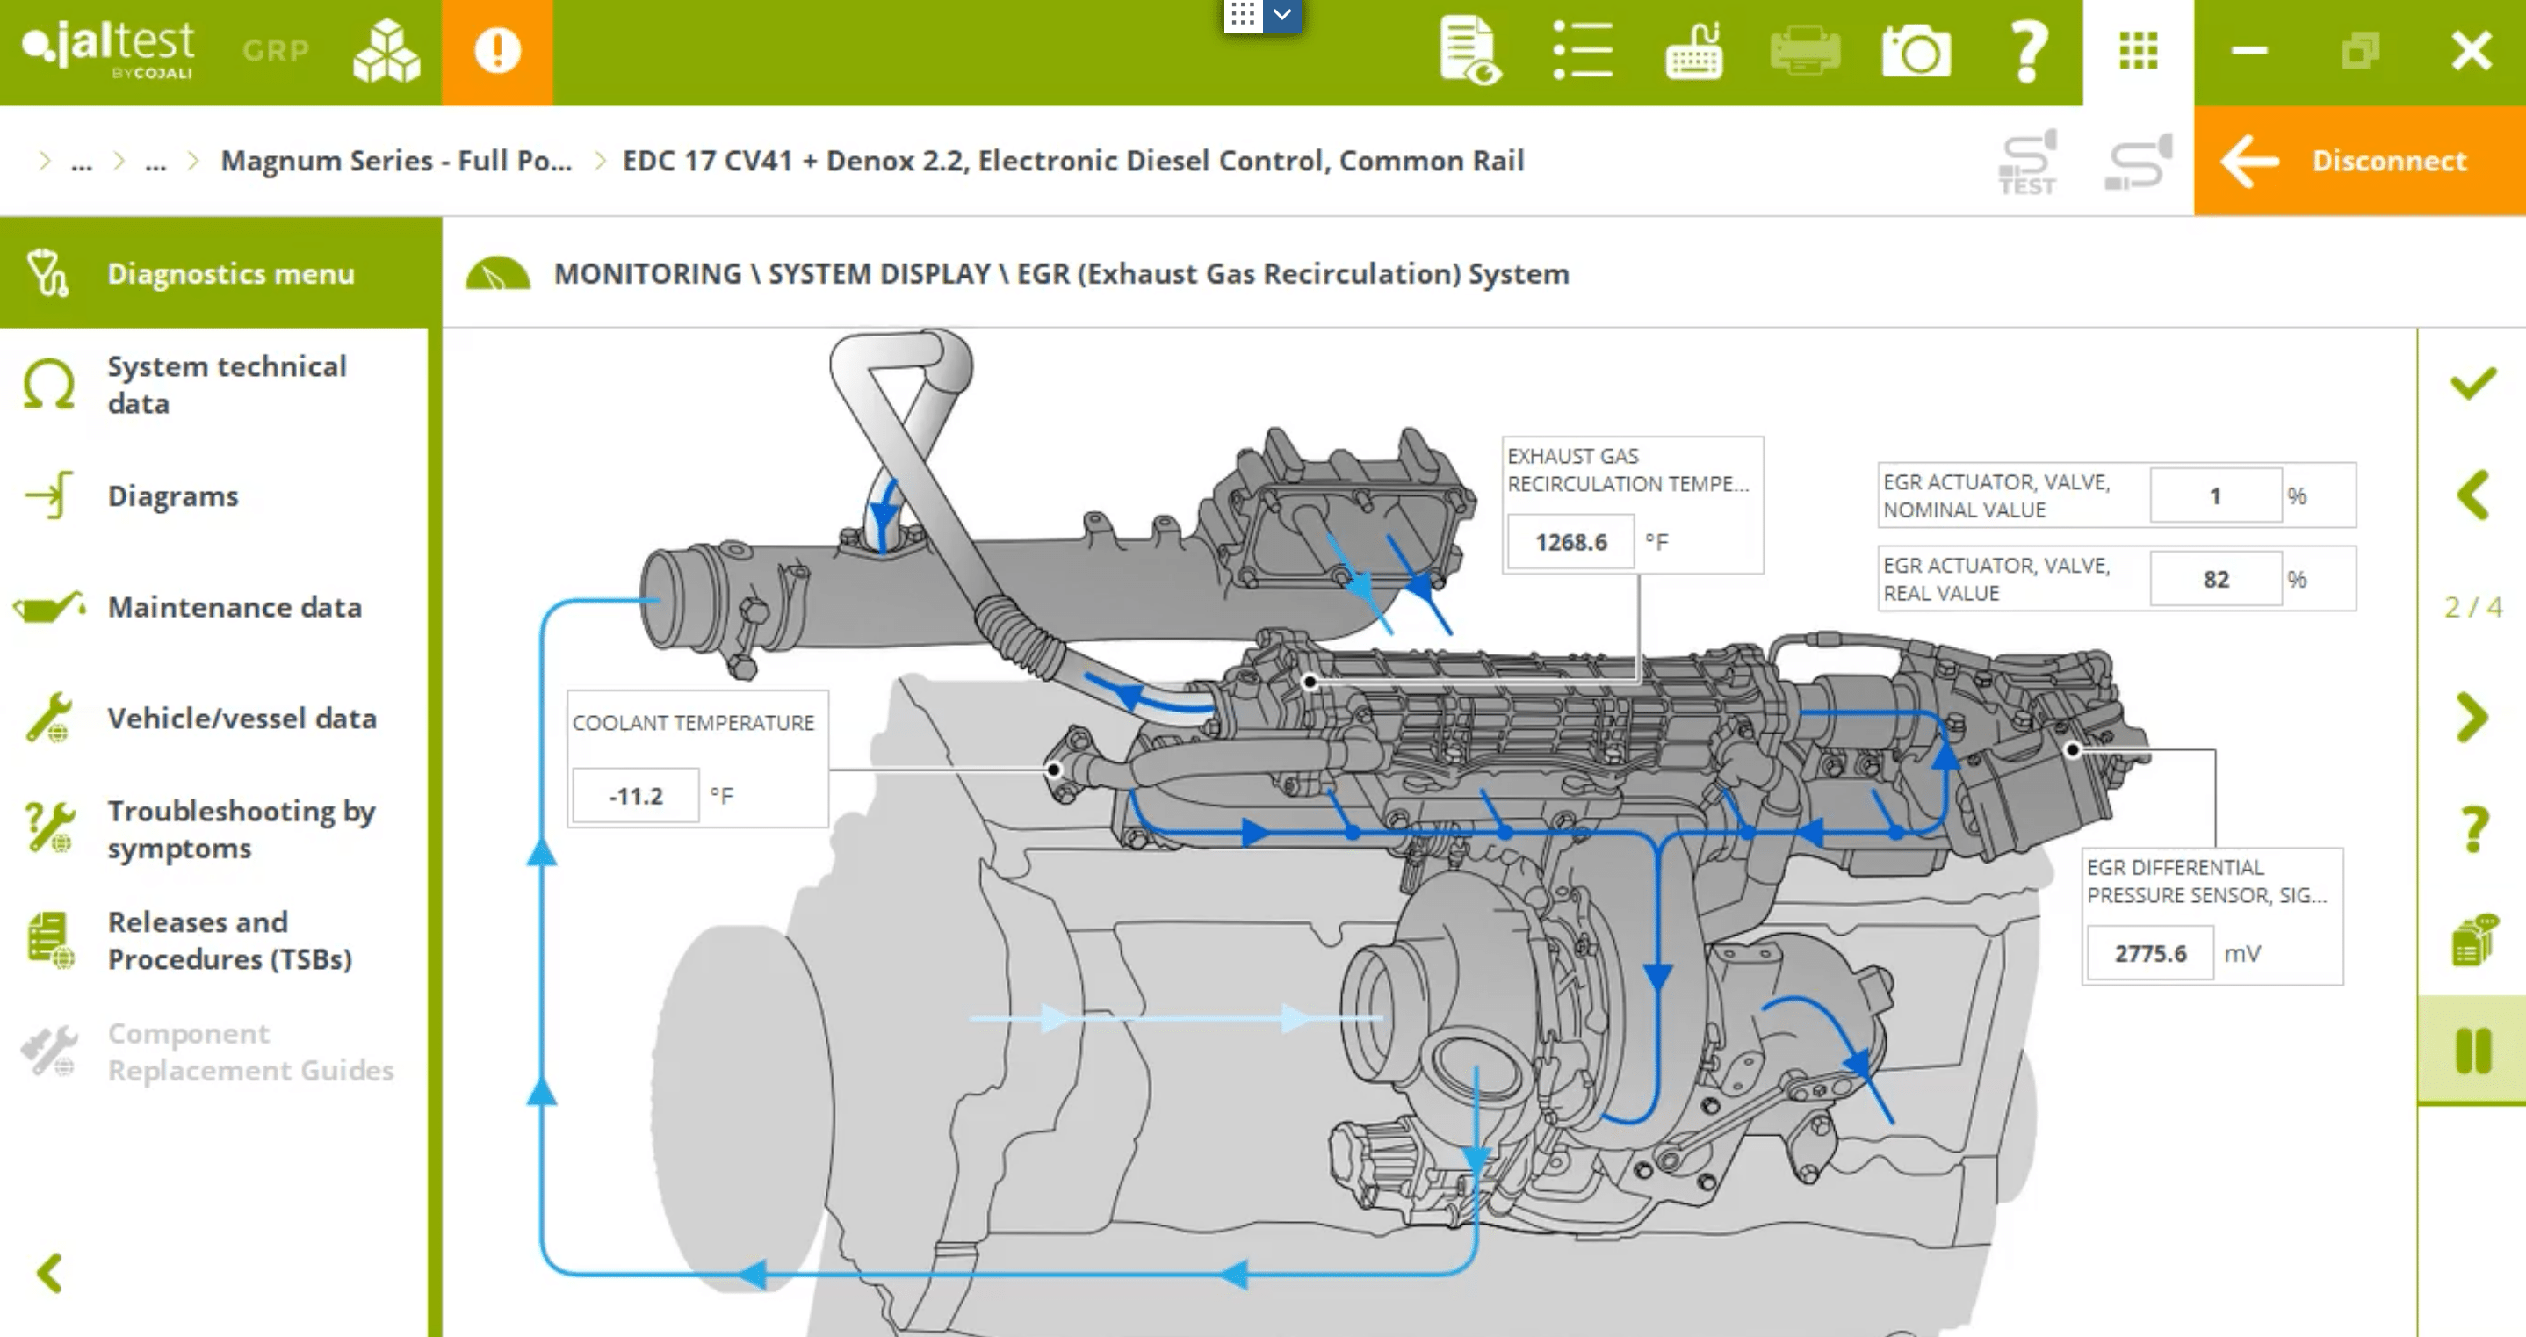Click the coolant temperature value field

pos(635,796)
